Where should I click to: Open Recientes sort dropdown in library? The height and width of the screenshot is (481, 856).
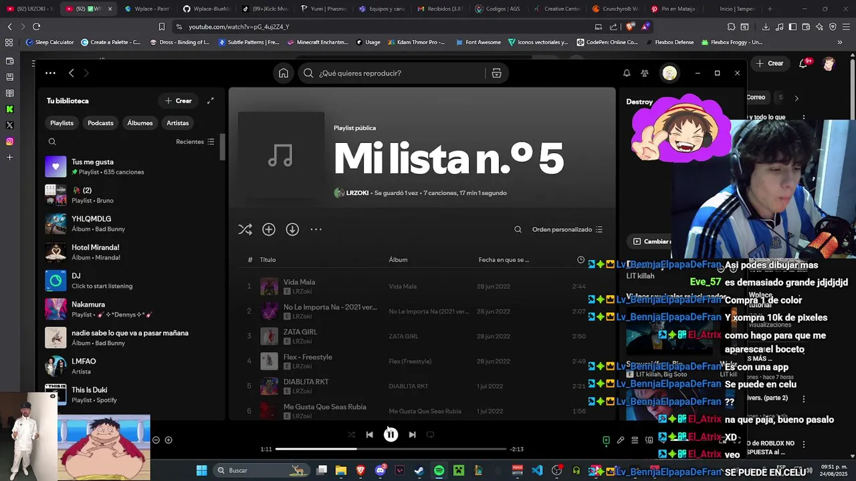[195, 142]
